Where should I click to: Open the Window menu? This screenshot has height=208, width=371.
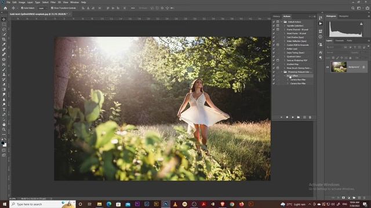click(75, 2)
